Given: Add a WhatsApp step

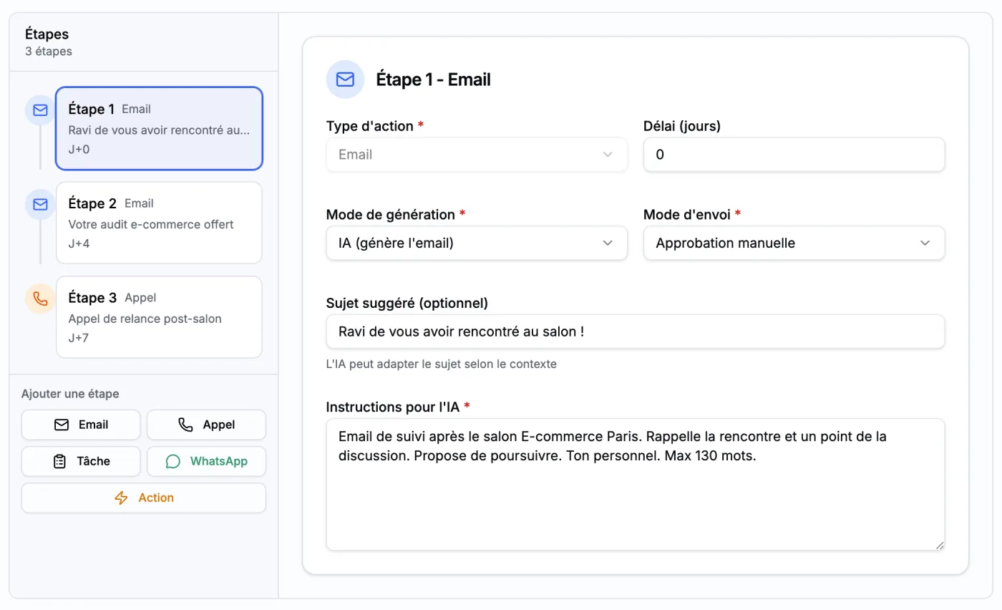Looking at the screenshot, I should pyautogui.click(x=206, y=461).
